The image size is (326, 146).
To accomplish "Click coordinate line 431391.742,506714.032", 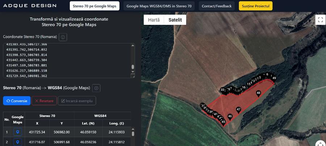I will [26, 50].
